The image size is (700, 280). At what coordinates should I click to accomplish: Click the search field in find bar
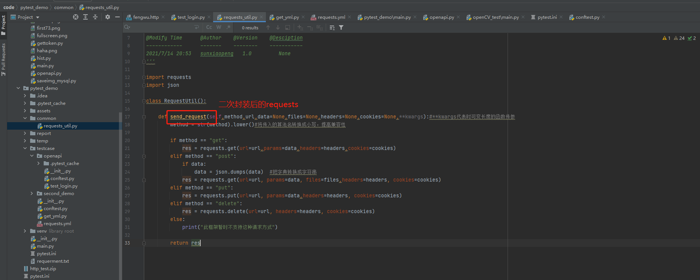(x=162, y=27)
